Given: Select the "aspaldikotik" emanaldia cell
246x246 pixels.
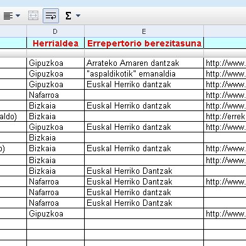Looking at the screenshot, I should [144, 73].
